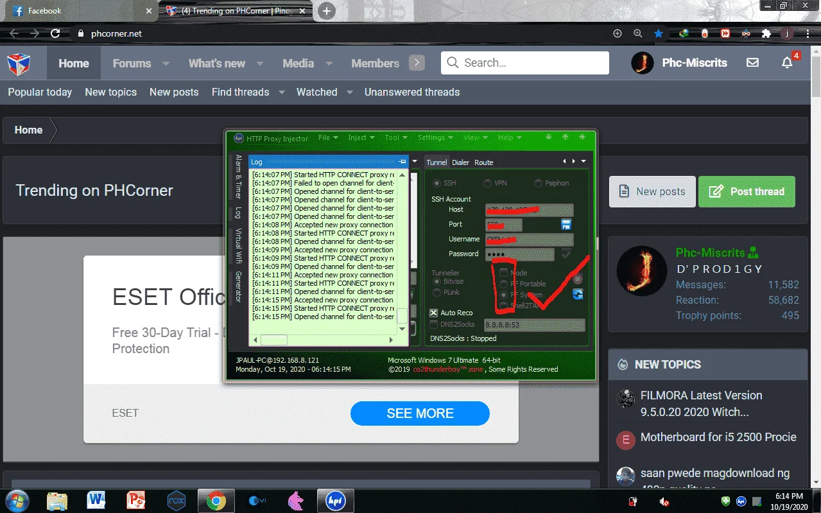The width and height of the screenshot is (821, 513).
Task: Open Nox player from the taskbar
Action: [x=176, y=500]
